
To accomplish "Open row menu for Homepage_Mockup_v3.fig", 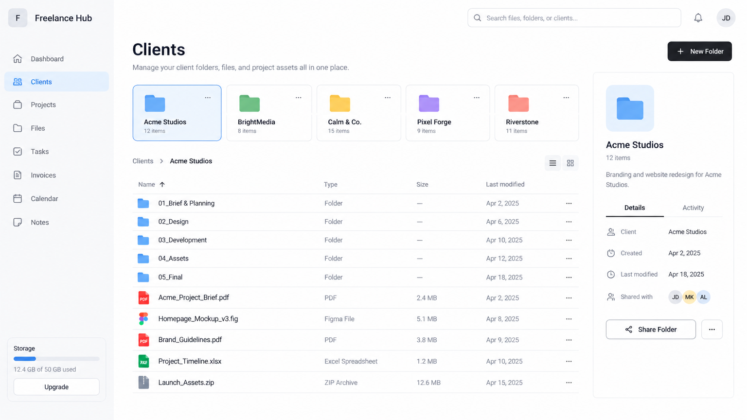I will (569, 319).
